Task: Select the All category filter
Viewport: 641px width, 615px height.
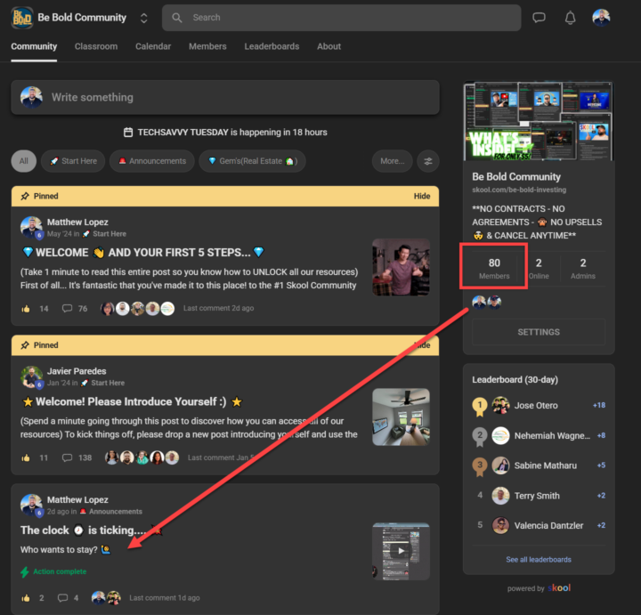Action: pos(24,161)
